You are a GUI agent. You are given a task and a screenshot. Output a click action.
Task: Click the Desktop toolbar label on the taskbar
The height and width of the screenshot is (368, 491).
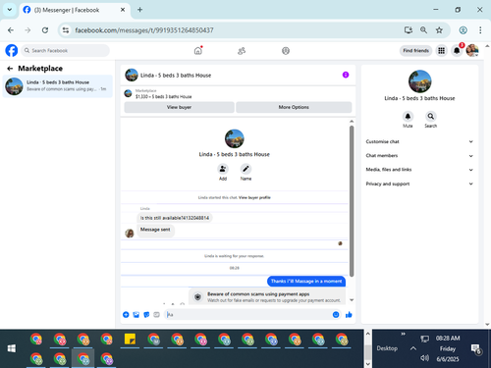(x=387, y=348)
